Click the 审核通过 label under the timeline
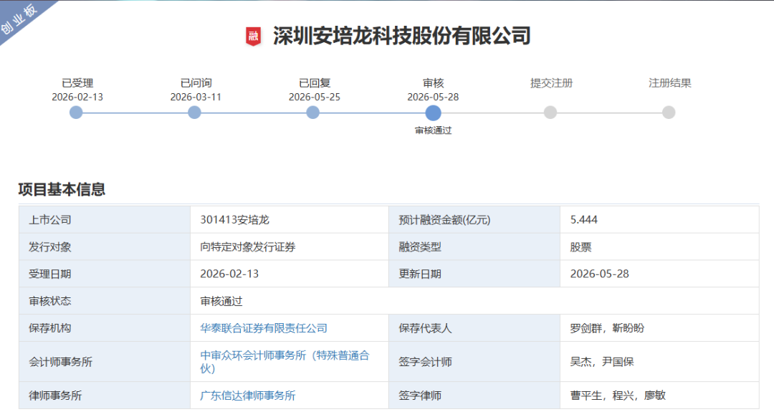The image size is (774, 417). [x=433, y=130]
